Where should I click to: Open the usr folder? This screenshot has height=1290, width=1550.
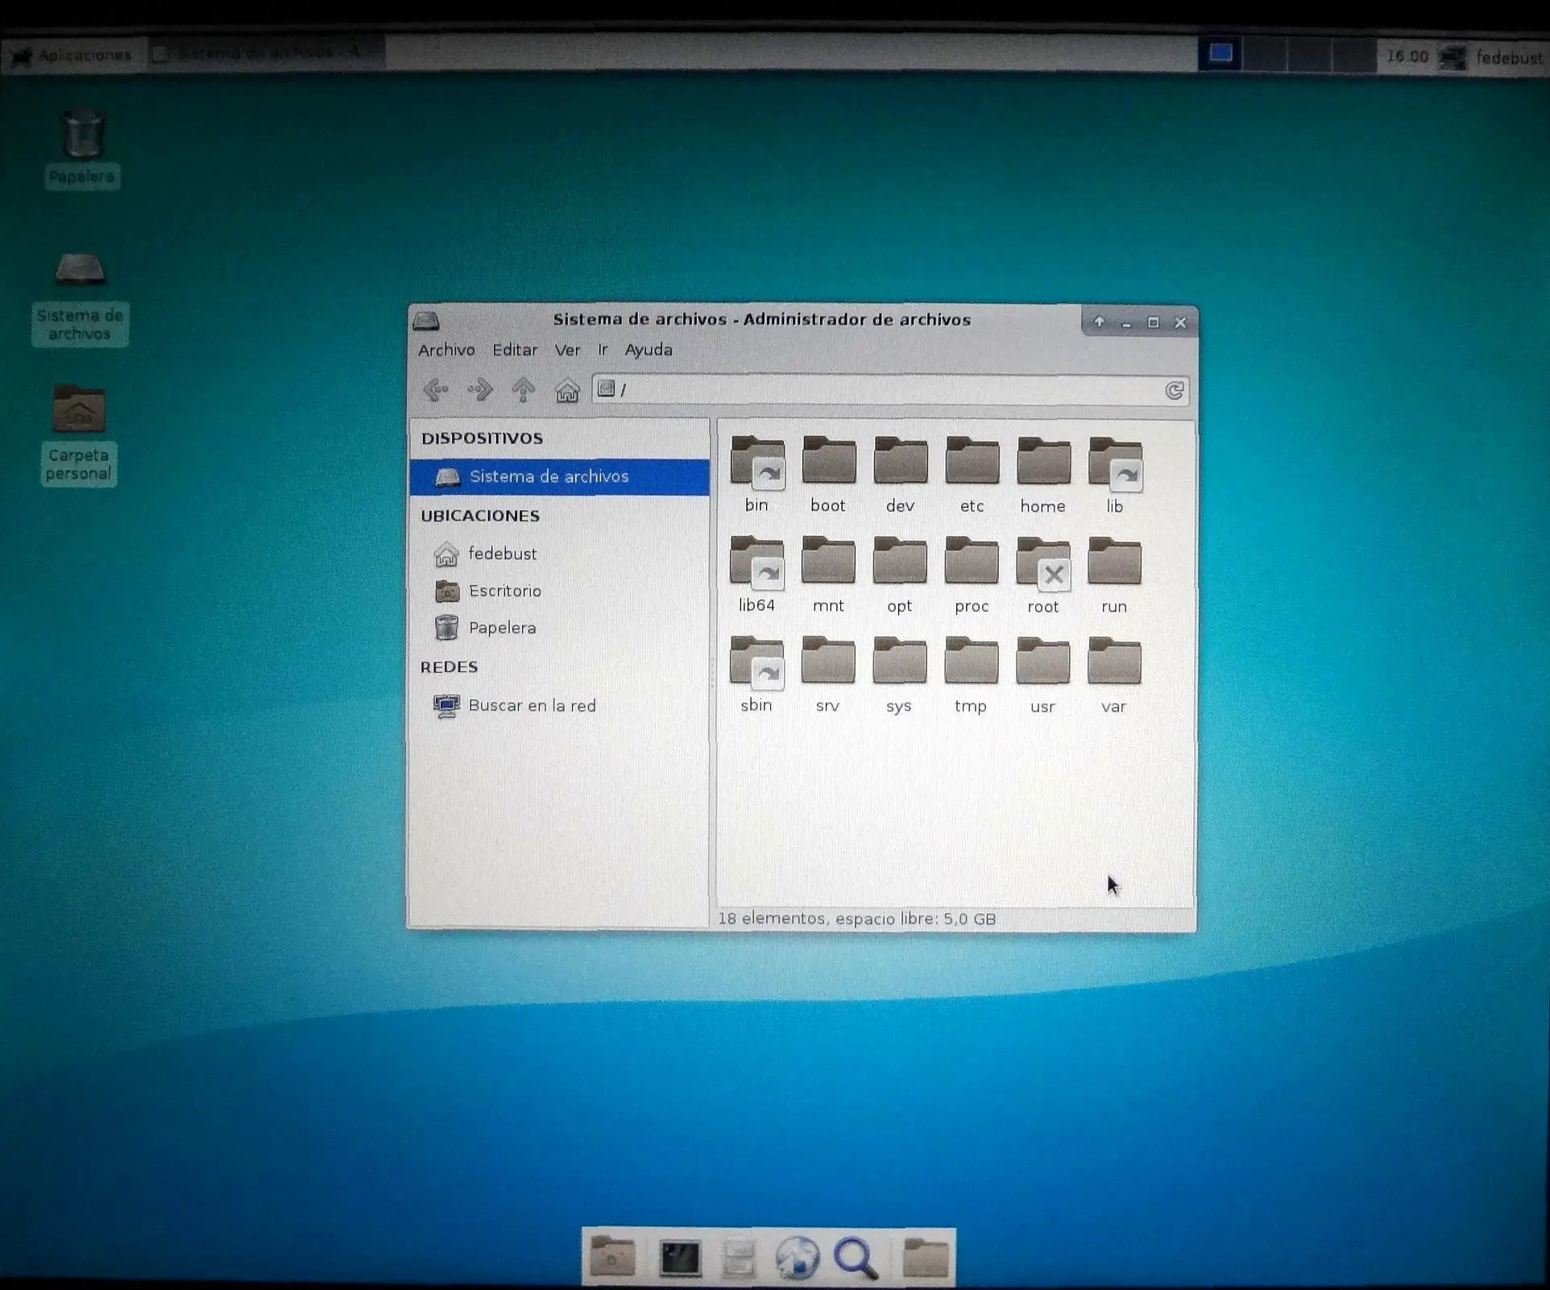point(1043,674)
